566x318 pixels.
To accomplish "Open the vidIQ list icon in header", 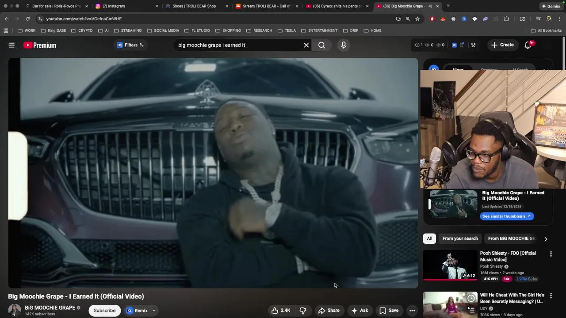I will click(462, 45).
